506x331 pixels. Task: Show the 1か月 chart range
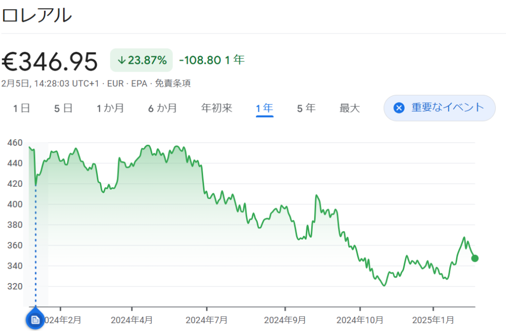pos(110,108)
